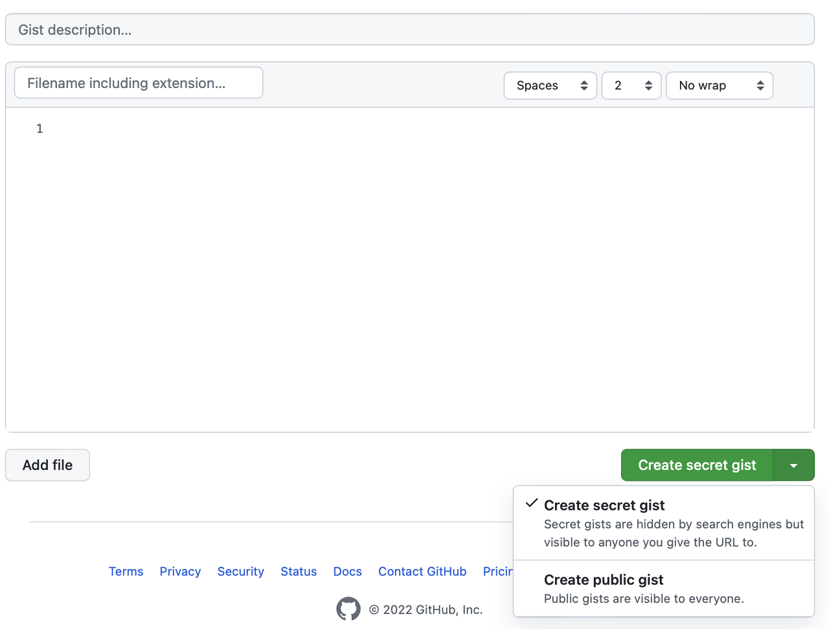The width and height of the screenshot is (829, 629).
Task: Open the indent size dropdown showing 2
Action: (631, 85)
